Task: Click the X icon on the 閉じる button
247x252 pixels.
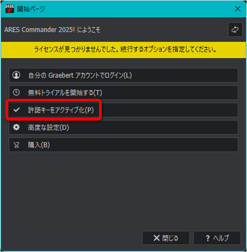Action: click(157, 238)
